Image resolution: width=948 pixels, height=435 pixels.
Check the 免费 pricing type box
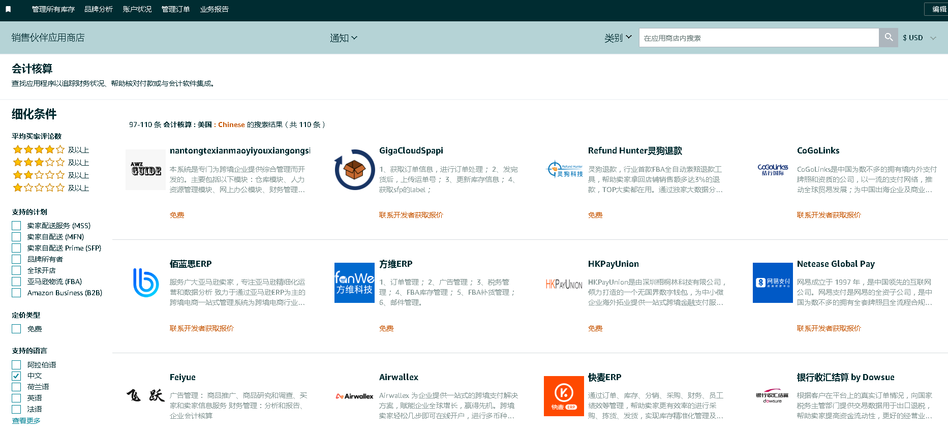click(16, 329)
